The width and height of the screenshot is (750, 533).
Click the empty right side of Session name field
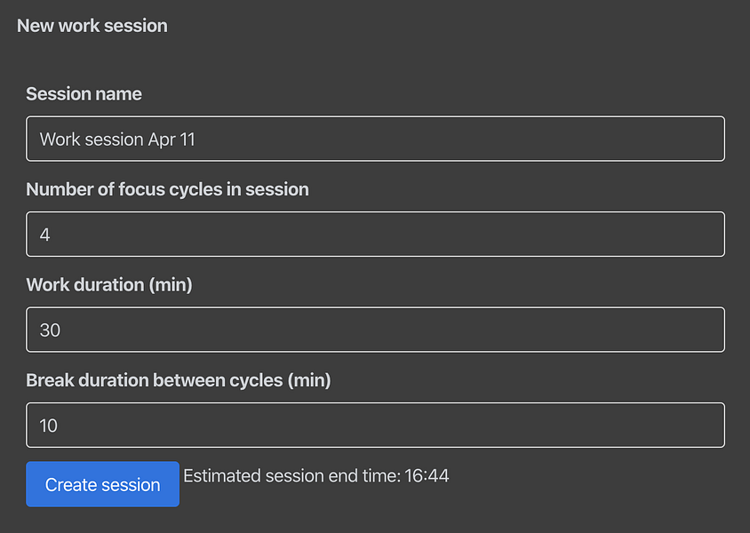click(578, 139)
